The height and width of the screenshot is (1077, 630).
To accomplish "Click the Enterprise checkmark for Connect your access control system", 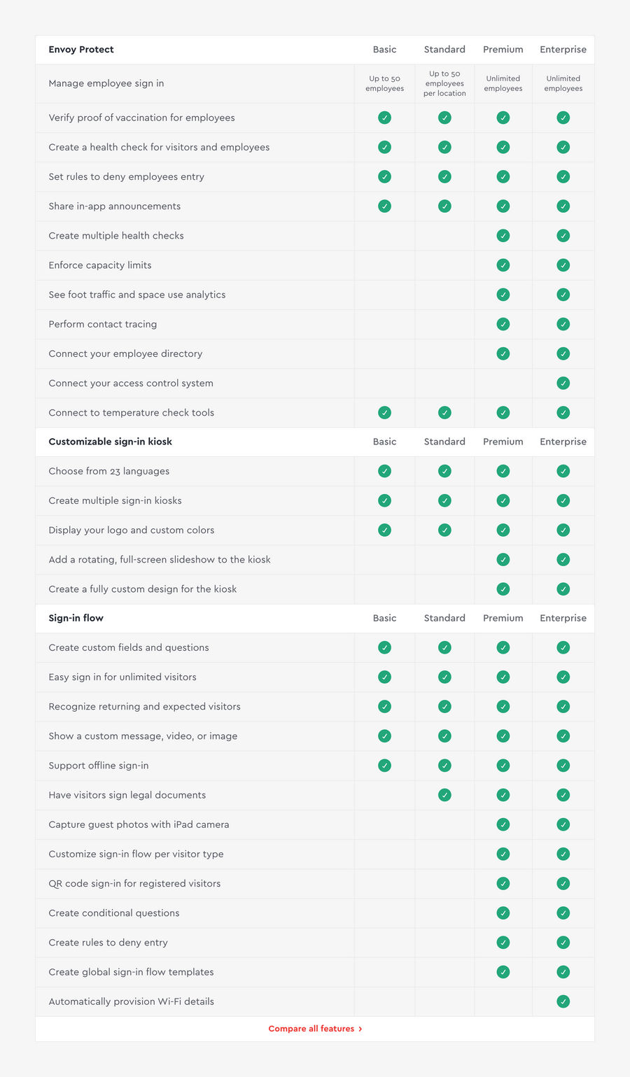I will click(x=563, y=383).
